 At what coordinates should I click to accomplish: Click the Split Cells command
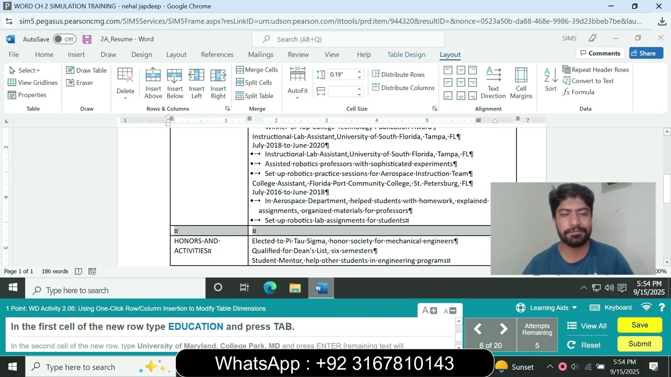(x=254, y=83)
